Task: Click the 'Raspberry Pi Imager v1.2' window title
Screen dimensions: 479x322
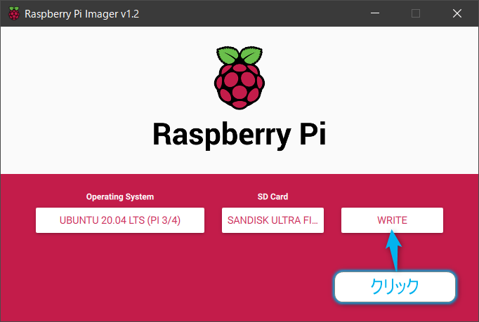Action: 82,14
